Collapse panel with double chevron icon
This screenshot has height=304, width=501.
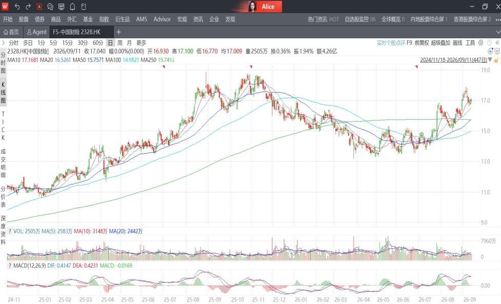[497, 43]
